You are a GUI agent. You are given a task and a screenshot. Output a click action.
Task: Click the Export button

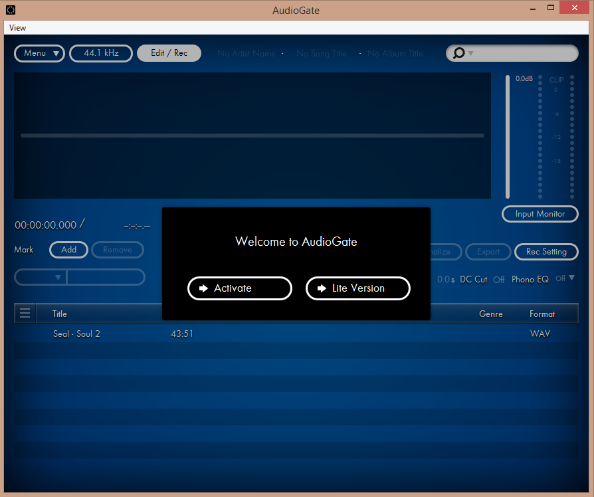pos(488,252)
